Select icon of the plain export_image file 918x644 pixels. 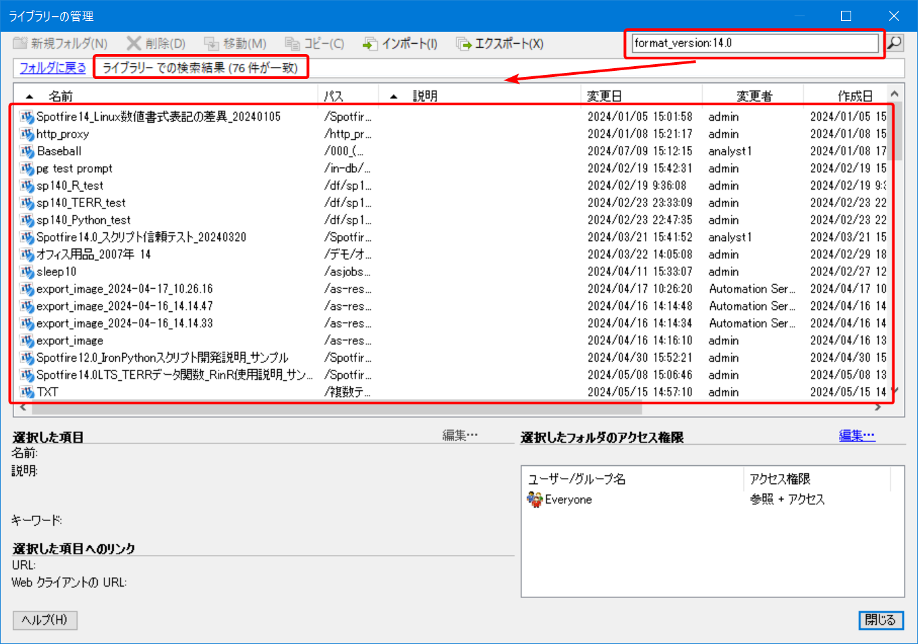click(x=27, y=340)
